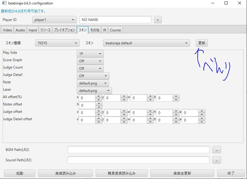247x179 pixels.
Task: Open the Input tab
Action: tap(32, 30)
